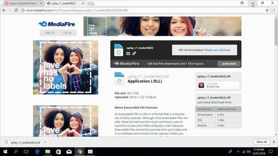Open Task View on the taskbar
This screenshot has height=156, width=278.
coord(26,152)
